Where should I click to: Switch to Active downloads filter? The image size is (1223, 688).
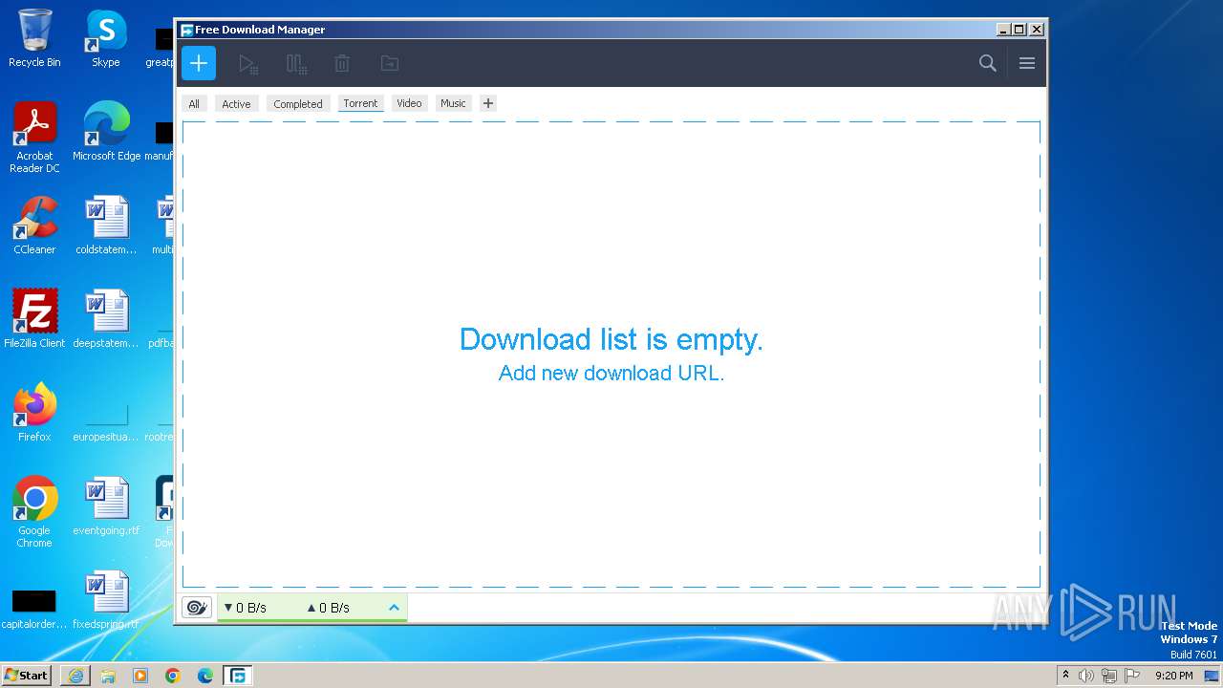click(236, 104)
